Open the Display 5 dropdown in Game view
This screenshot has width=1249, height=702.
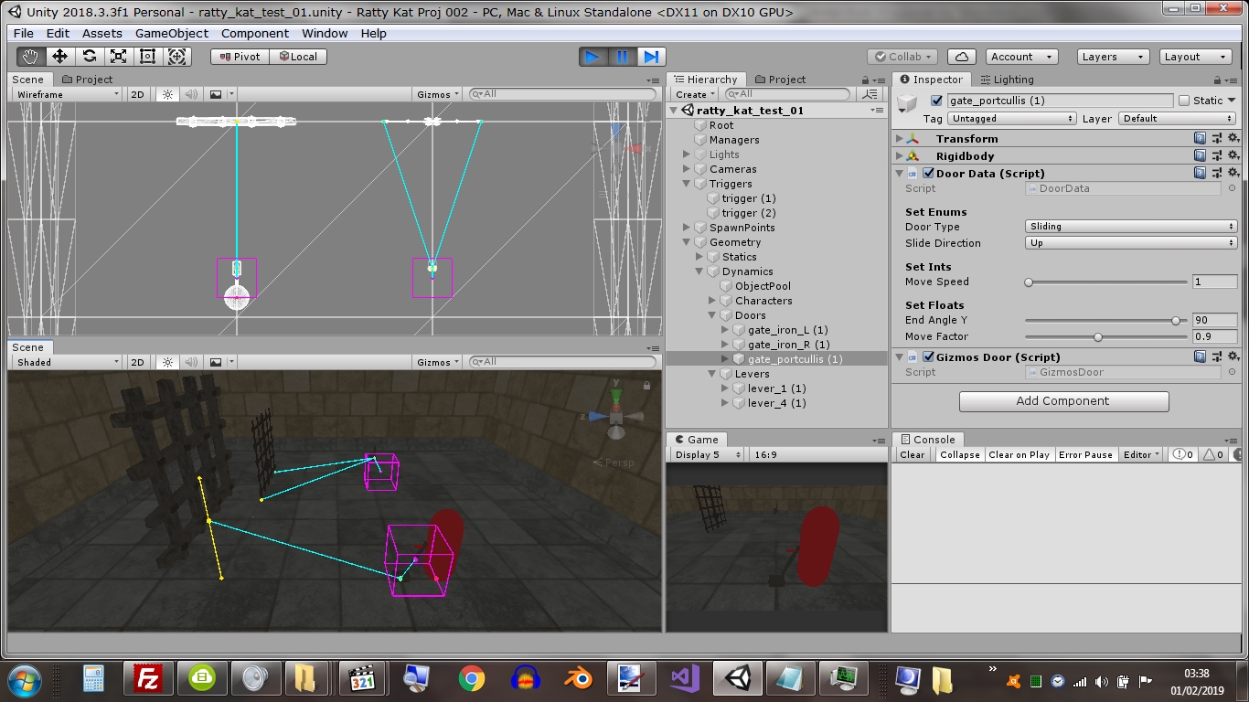707,454
